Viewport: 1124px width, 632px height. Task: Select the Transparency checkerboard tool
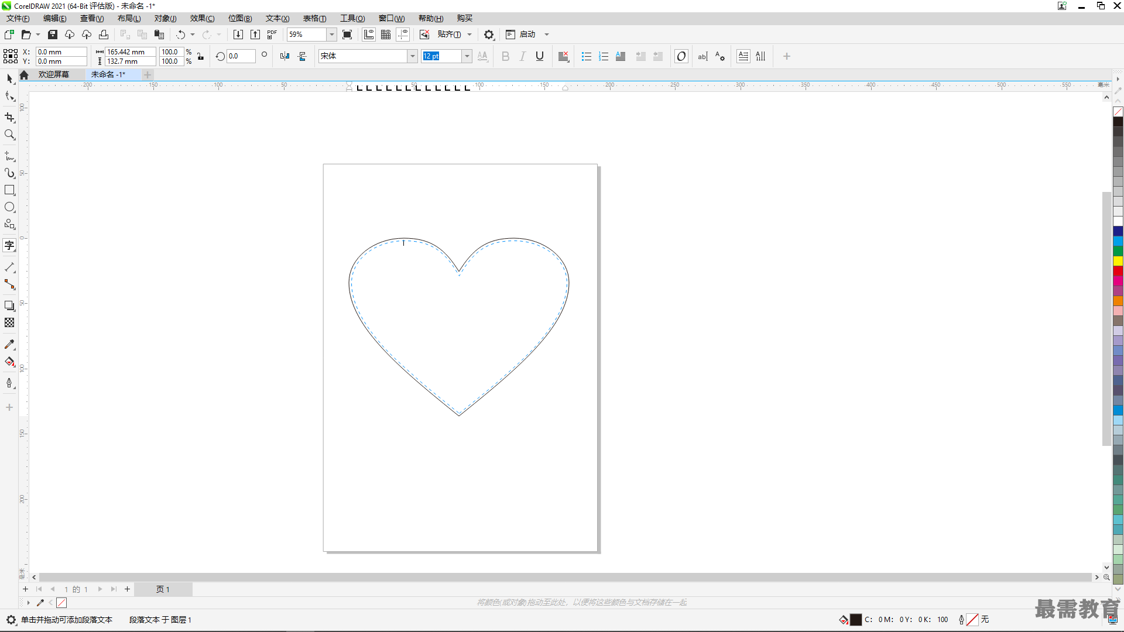pyautogui.click(x=9, y=322)
